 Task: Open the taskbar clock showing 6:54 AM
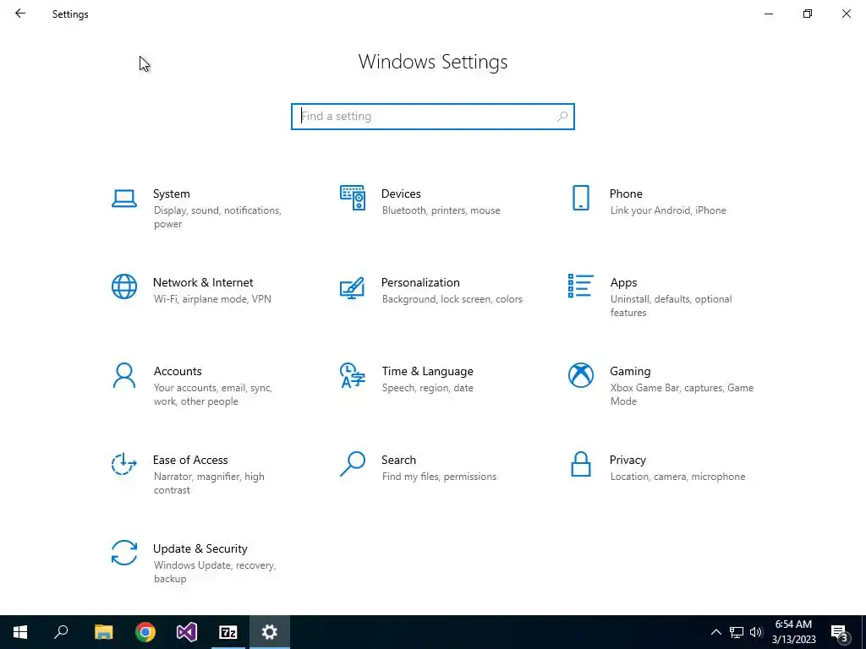pos(793,632)
